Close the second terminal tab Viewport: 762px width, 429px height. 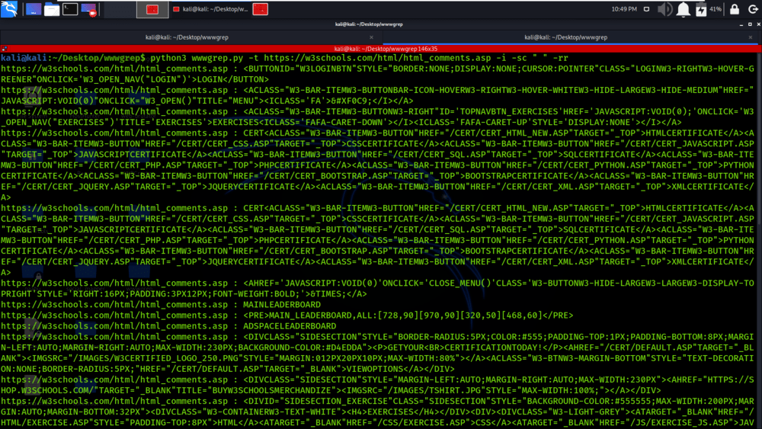coord(751,37)
